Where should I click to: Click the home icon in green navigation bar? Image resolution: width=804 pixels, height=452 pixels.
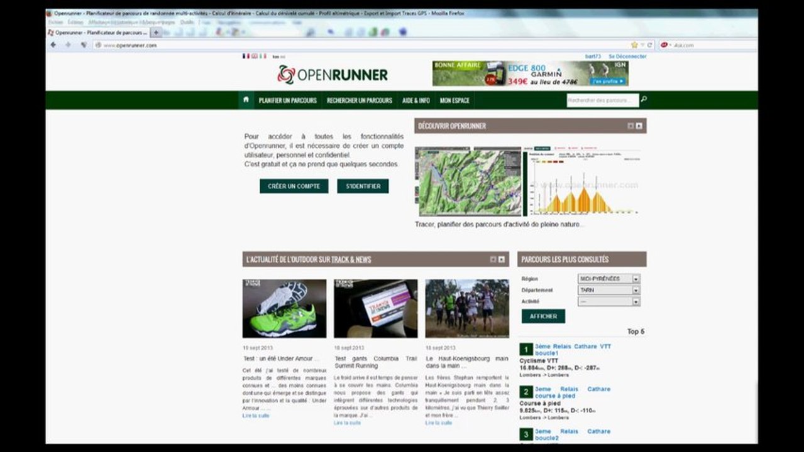pos(246,100)
